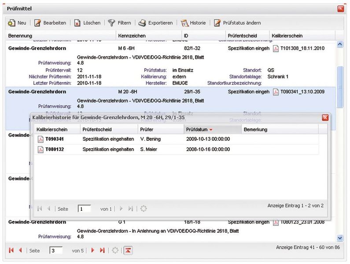Click date 2008-10-16 00:00:00
Viewport: 350px width, 264px height.
point(208,150)
